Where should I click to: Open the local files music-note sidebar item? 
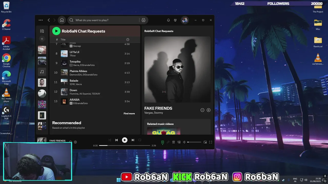click(x=42, y=72)
